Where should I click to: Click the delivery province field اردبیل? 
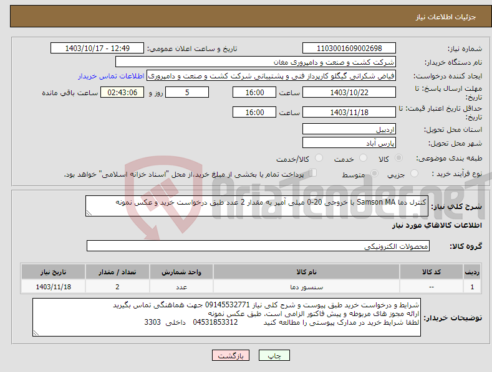[349, 129]
